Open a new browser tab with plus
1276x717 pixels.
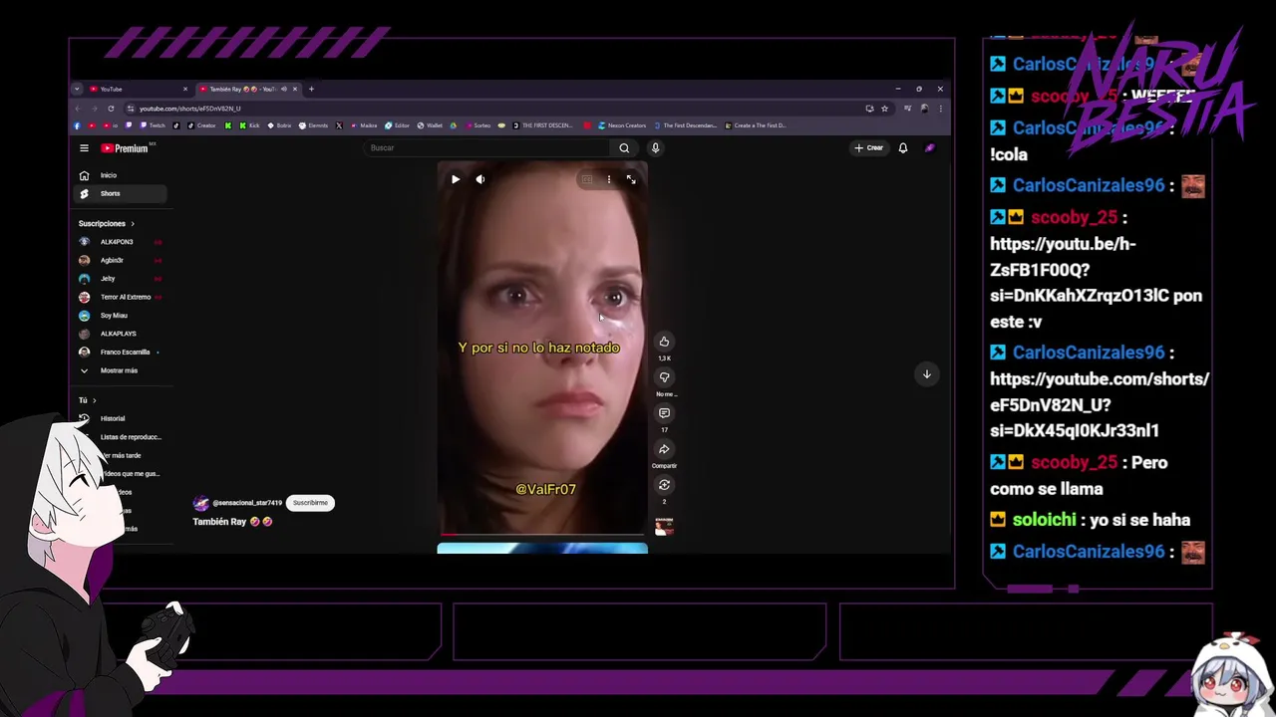point(311,89)
